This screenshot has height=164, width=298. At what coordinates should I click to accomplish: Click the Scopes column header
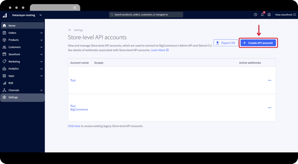click(99, 63)
